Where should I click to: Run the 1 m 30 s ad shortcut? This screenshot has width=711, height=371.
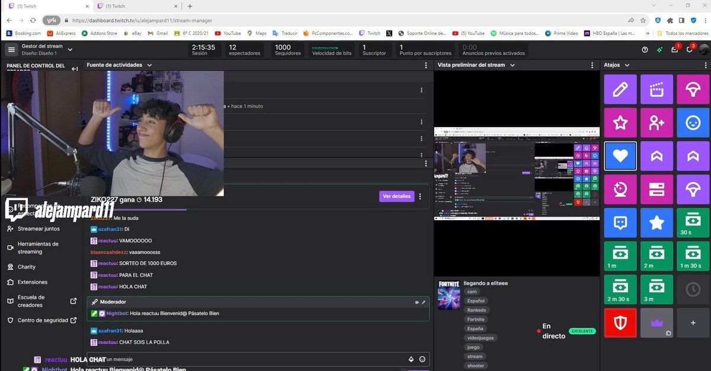coord(693,256)
